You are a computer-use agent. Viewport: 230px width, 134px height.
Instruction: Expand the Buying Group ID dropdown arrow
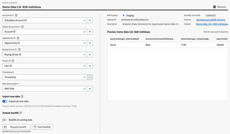click(90, 54)
